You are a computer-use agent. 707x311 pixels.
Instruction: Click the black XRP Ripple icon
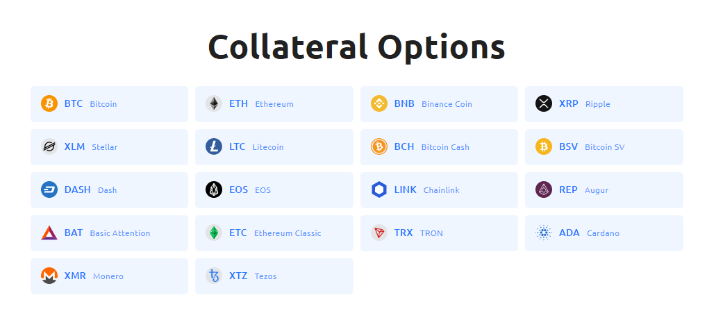[x=544, y=103]
